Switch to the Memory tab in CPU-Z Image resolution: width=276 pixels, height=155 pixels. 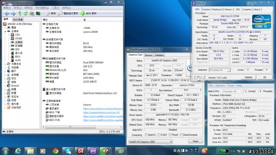[228, 9]
